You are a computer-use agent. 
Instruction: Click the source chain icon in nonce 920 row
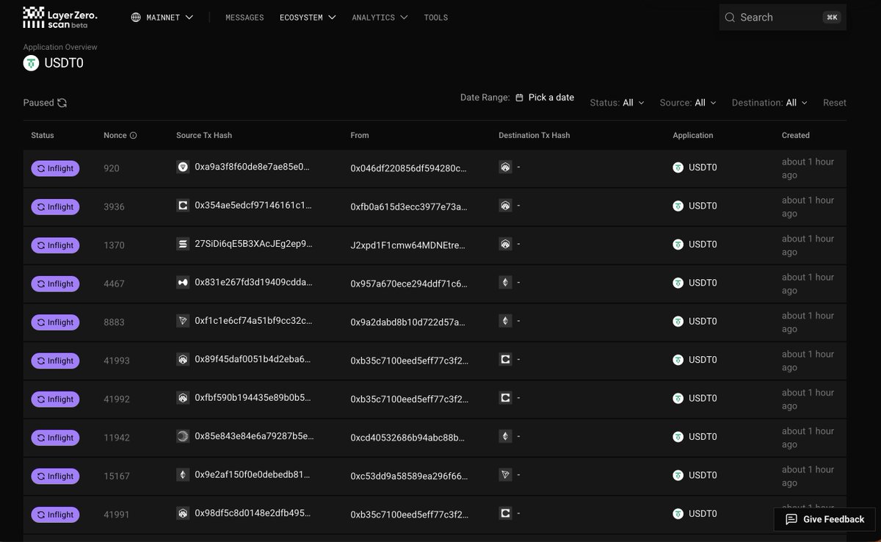(x=183, y=167)
